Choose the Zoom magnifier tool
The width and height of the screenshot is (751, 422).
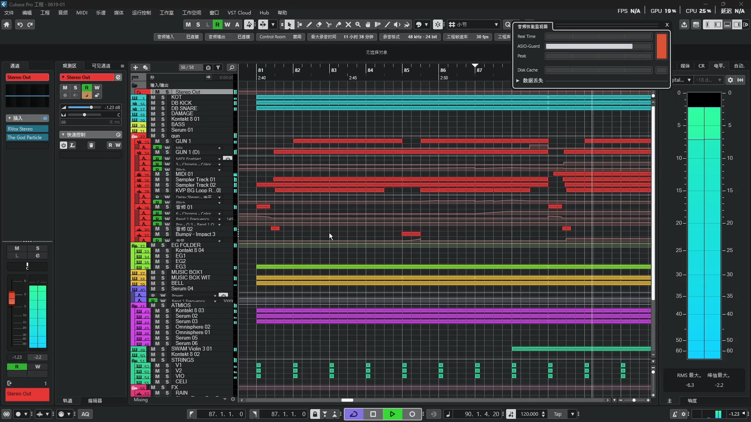click(x=358, y=25)
